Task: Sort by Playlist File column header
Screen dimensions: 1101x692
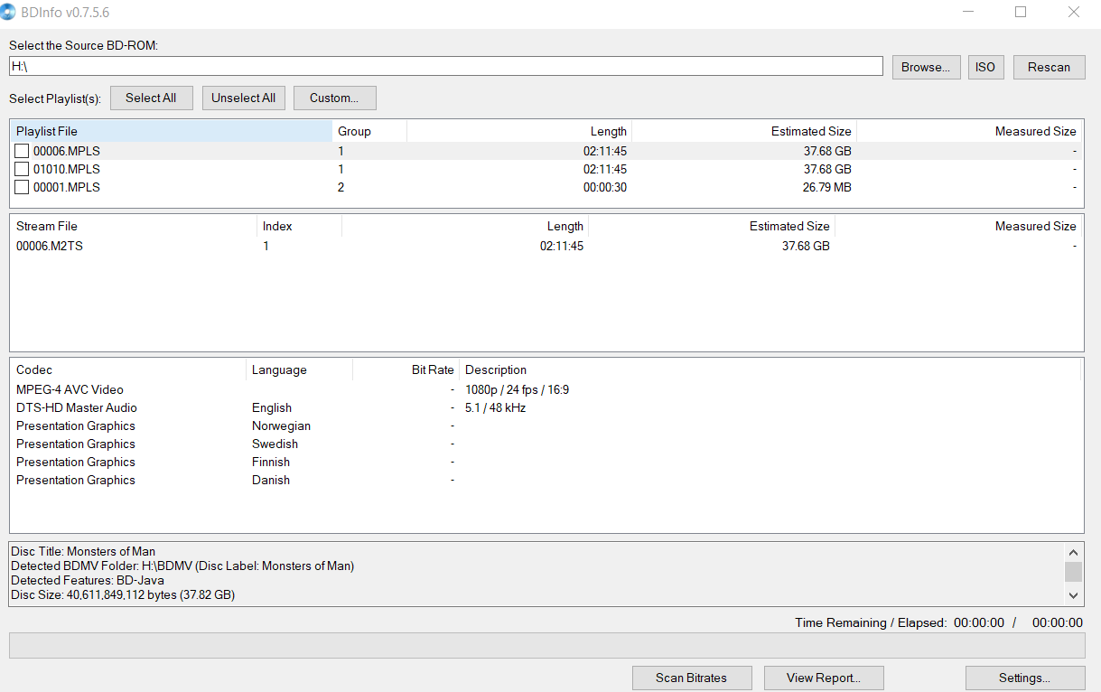Action: [x=172, y=131]
